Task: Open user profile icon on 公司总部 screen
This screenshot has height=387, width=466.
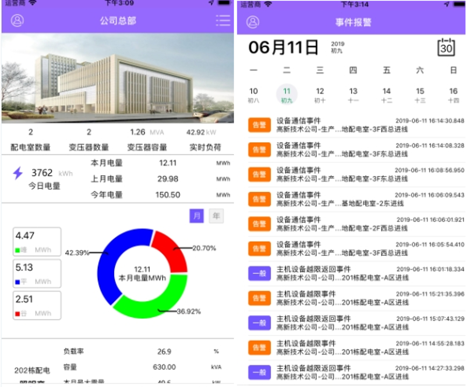Action: point(18,21)
